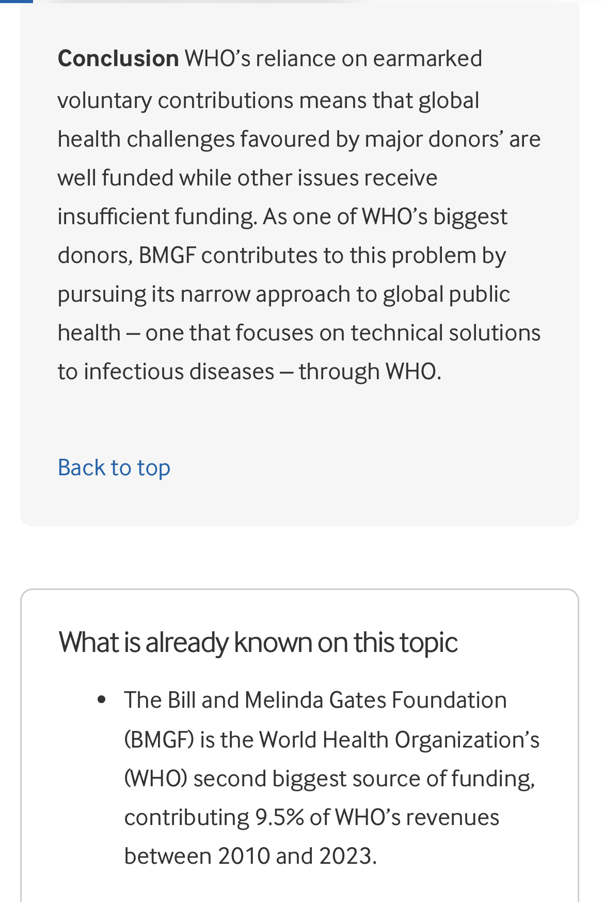Click 'Melinda Gates Foundation' in the bullet

pos(375,700)
